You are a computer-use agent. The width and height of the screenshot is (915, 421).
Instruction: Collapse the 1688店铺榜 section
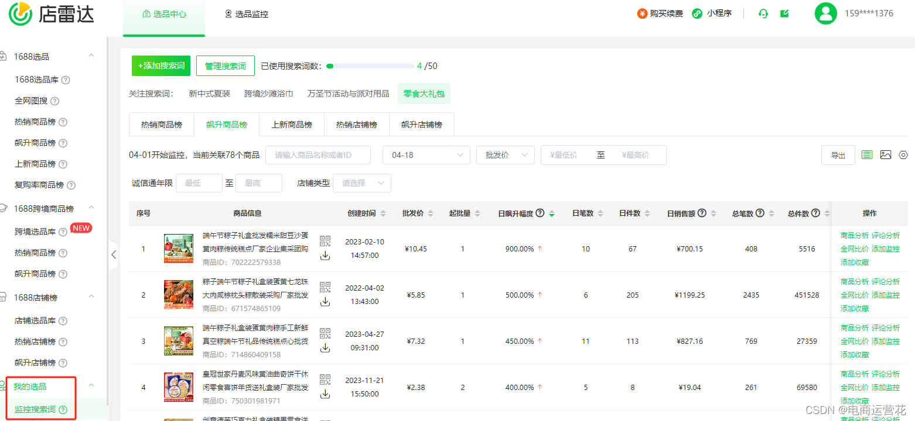tap(91, 297)
